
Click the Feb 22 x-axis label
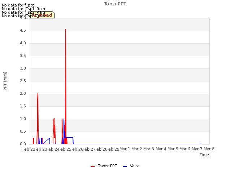coord(29,149)
